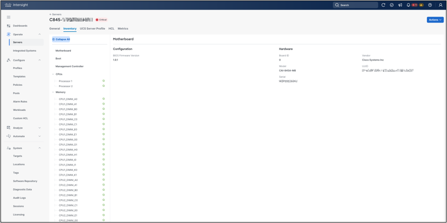Open the help question mark icon

430,5
